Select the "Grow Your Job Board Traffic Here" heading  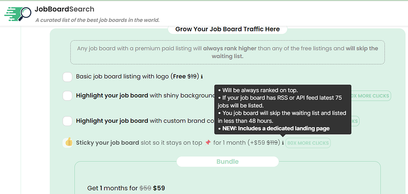click(x=227, y=29)
